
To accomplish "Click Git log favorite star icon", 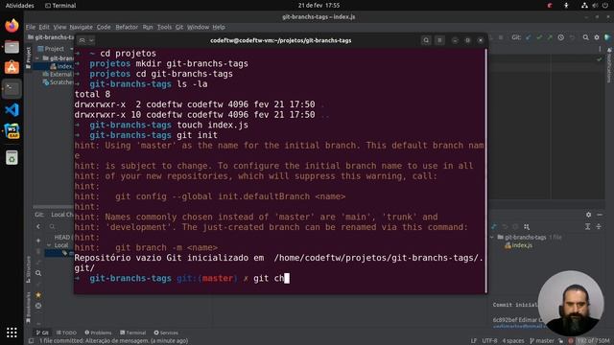I will pyautogui.click(x=38, y=294).
